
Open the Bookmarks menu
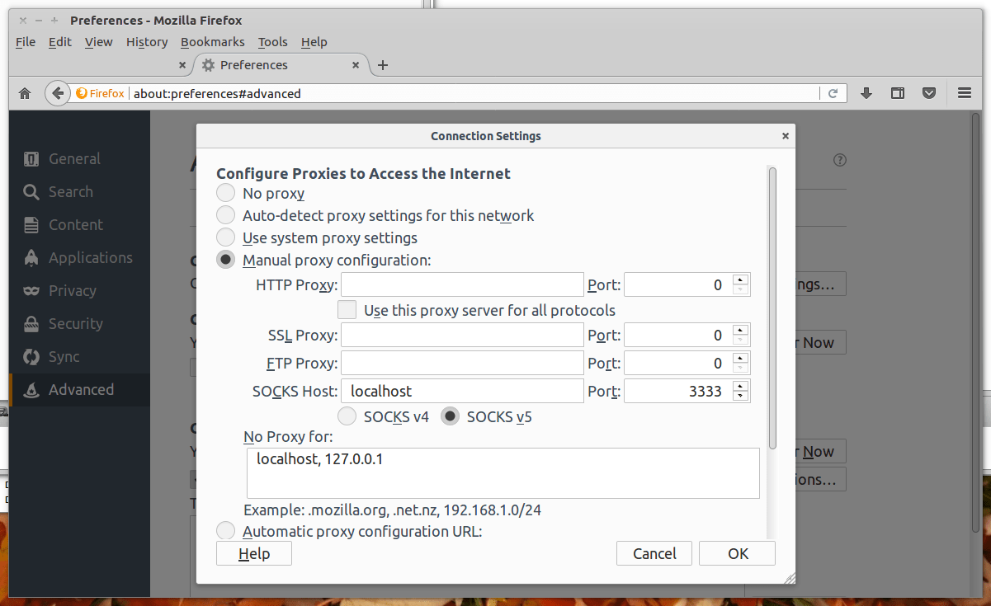(212, 42)
